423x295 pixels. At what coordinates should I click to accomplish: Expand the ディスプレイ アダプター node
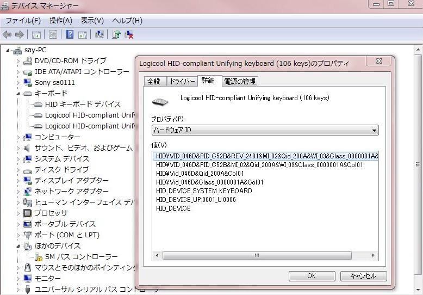(x=18, y=181)
